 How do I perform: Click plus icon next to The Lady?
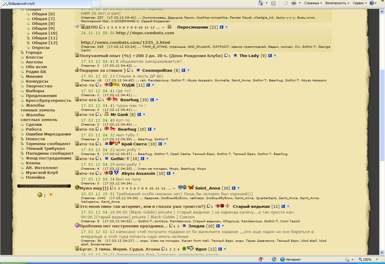point(275,56)
